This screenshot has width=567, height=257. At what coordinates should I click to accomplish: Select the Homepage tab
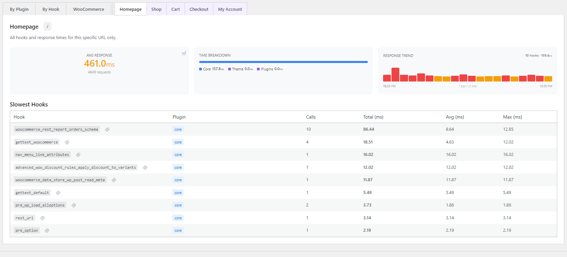(131, 9)
